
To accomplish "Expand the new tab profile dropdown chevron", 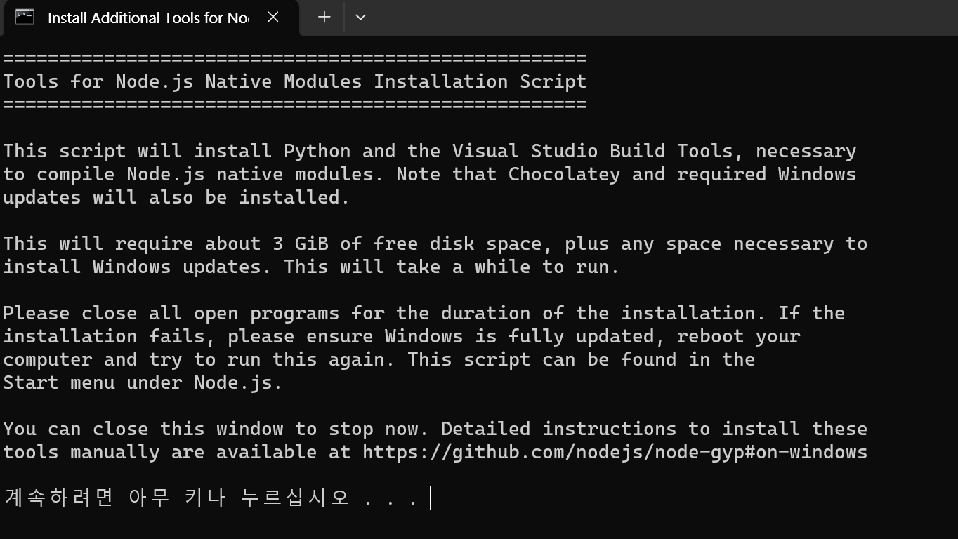I will tap(360, 17).
